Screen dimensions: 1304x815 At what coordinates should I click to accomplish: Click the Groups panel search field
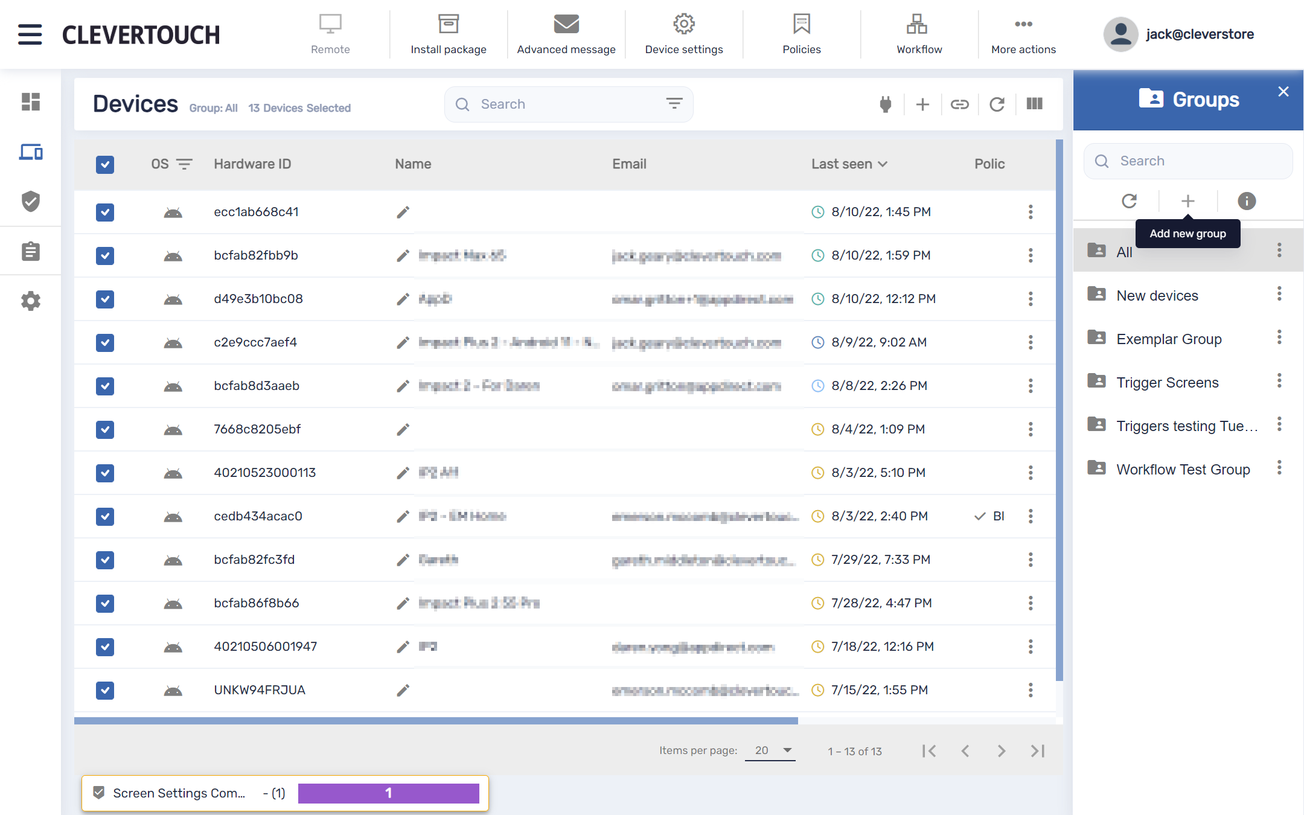tap(1188, 161)
